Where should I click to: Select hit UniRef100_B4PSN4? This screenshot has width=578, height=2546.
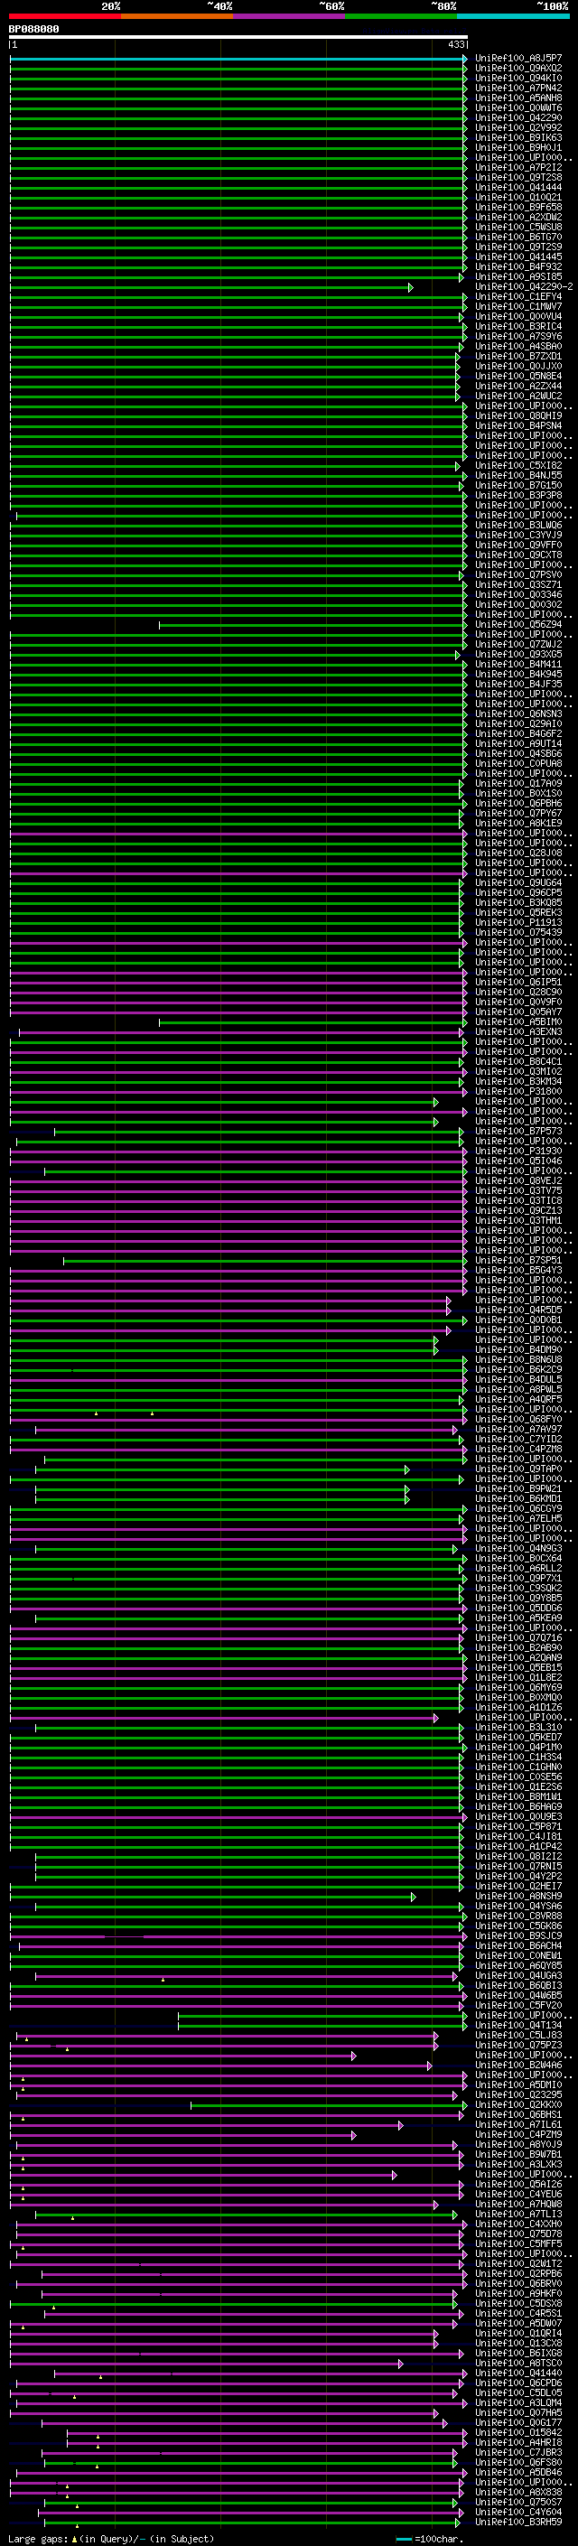[x=518, y=426]
